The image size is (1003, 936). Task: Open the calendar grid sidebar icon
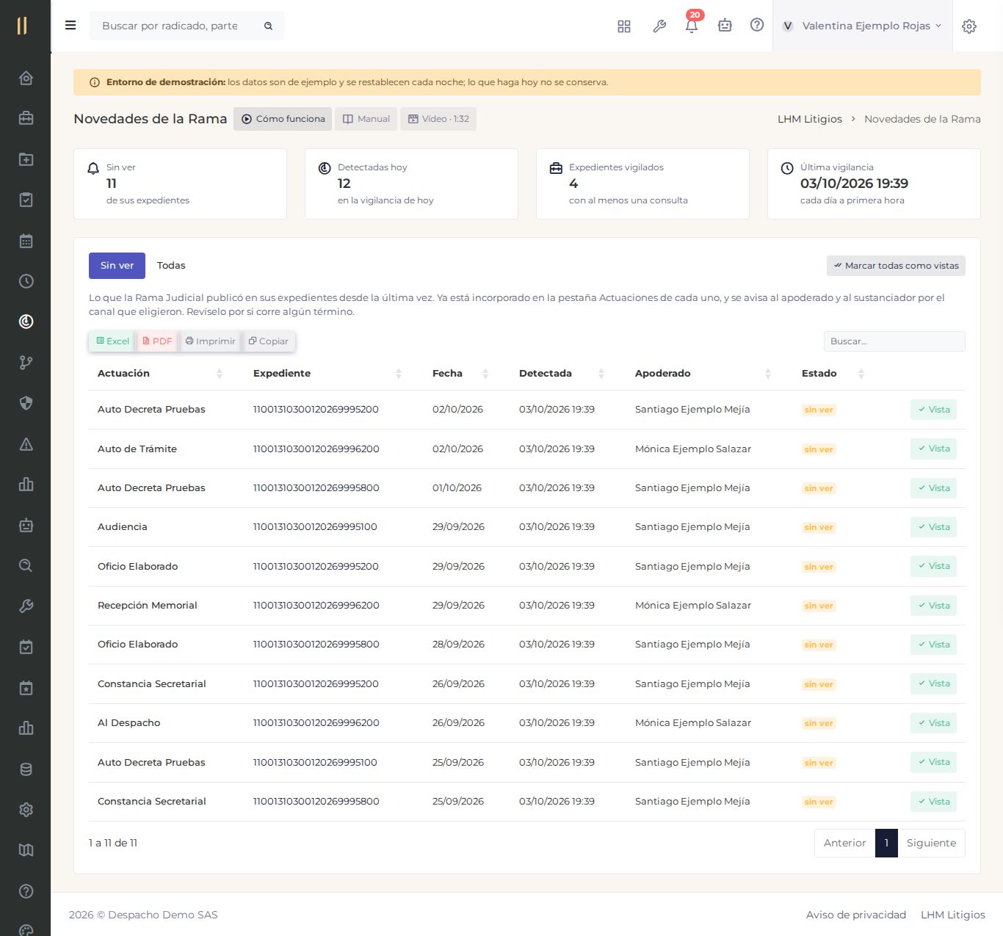(x=26, y=241)
